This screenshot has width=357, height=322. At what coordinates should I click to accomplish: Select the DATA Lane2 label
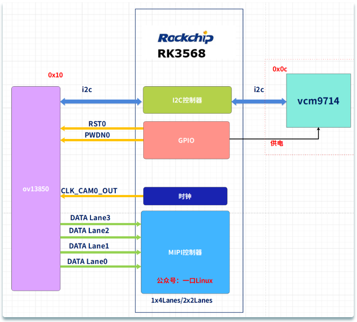tap(89, 230)
